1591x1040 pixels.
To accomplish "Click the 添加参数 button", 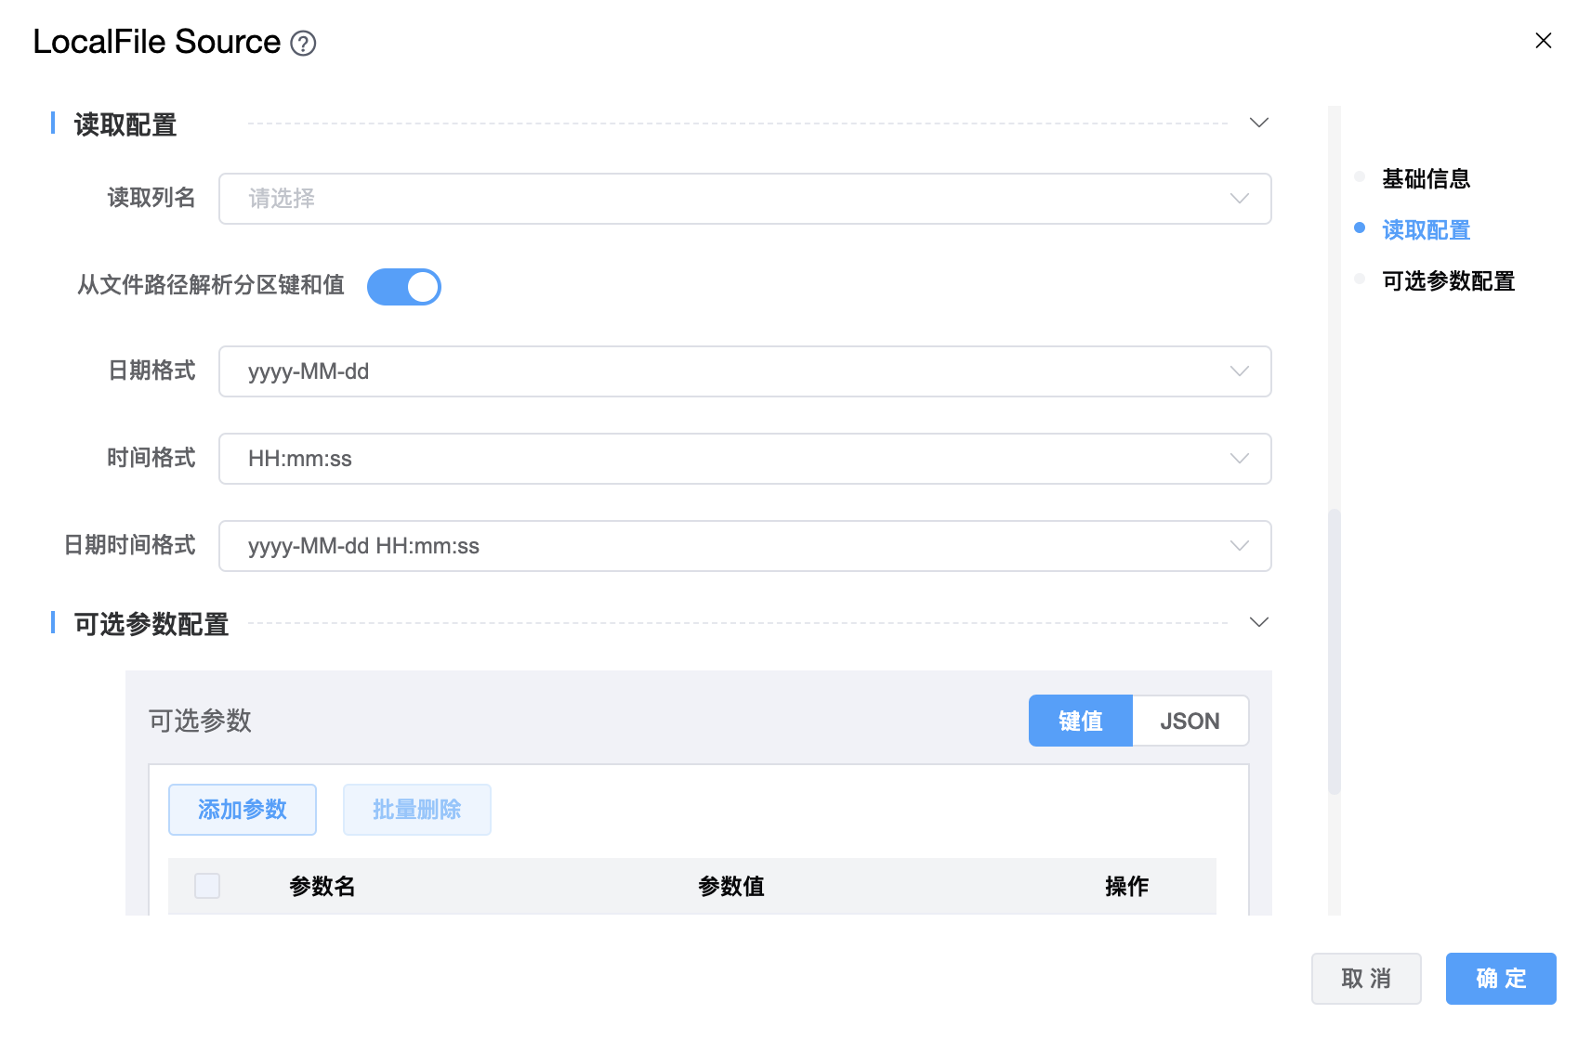I will click(x=243, y=810).
